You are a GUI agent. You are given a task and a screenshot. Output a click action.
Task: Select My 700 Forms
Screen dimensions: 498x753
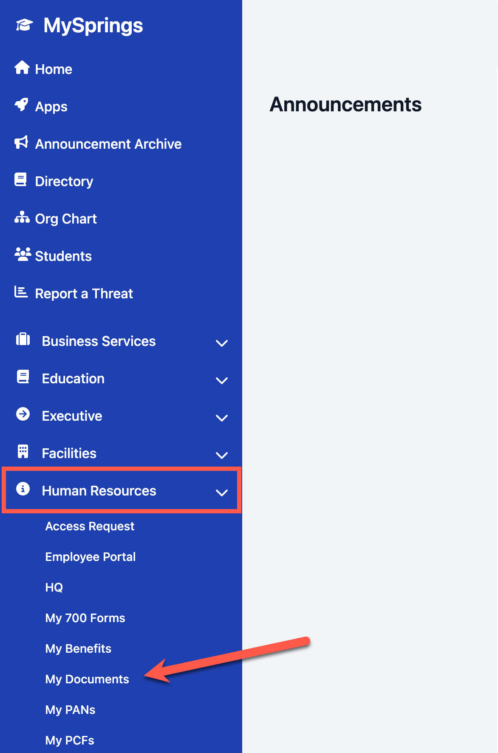point(85,618)
